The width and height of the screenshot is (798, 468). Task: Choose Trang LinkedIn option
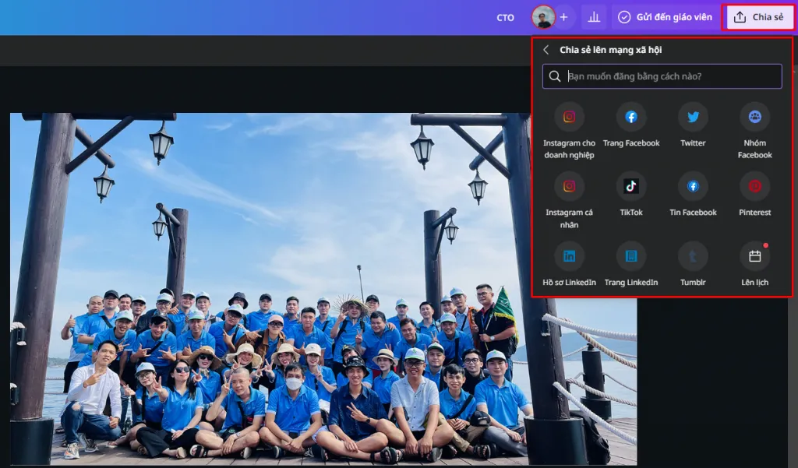click(631, 256)
